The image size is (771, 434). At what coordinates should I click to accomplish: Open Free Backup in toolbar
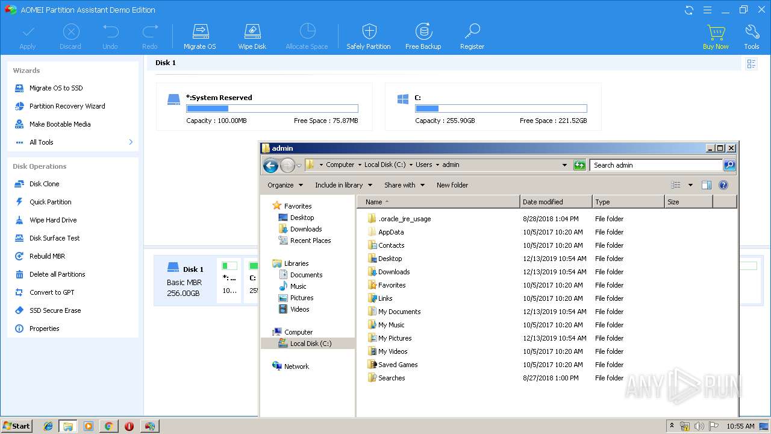(x=423, y=37)
